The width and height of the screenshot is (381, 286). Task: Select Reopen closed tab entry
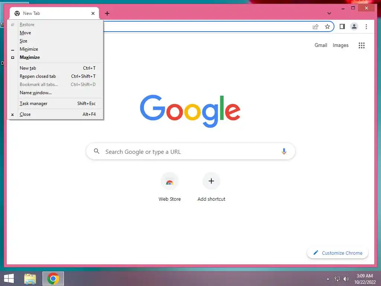[x=55, y=76]
